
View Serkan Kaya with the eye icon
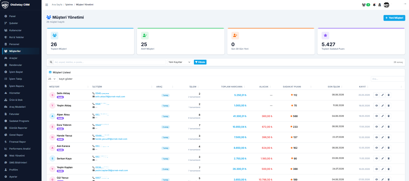pos(376,158)
